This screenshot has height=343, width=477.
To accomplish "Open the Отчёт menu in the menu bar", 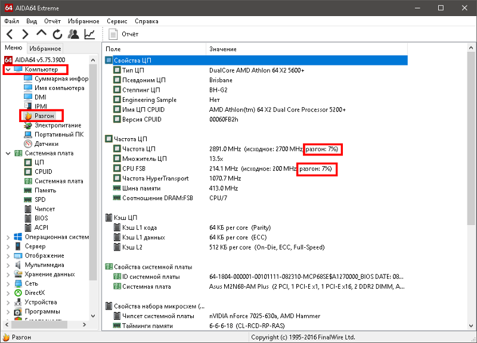I will 52,21.
